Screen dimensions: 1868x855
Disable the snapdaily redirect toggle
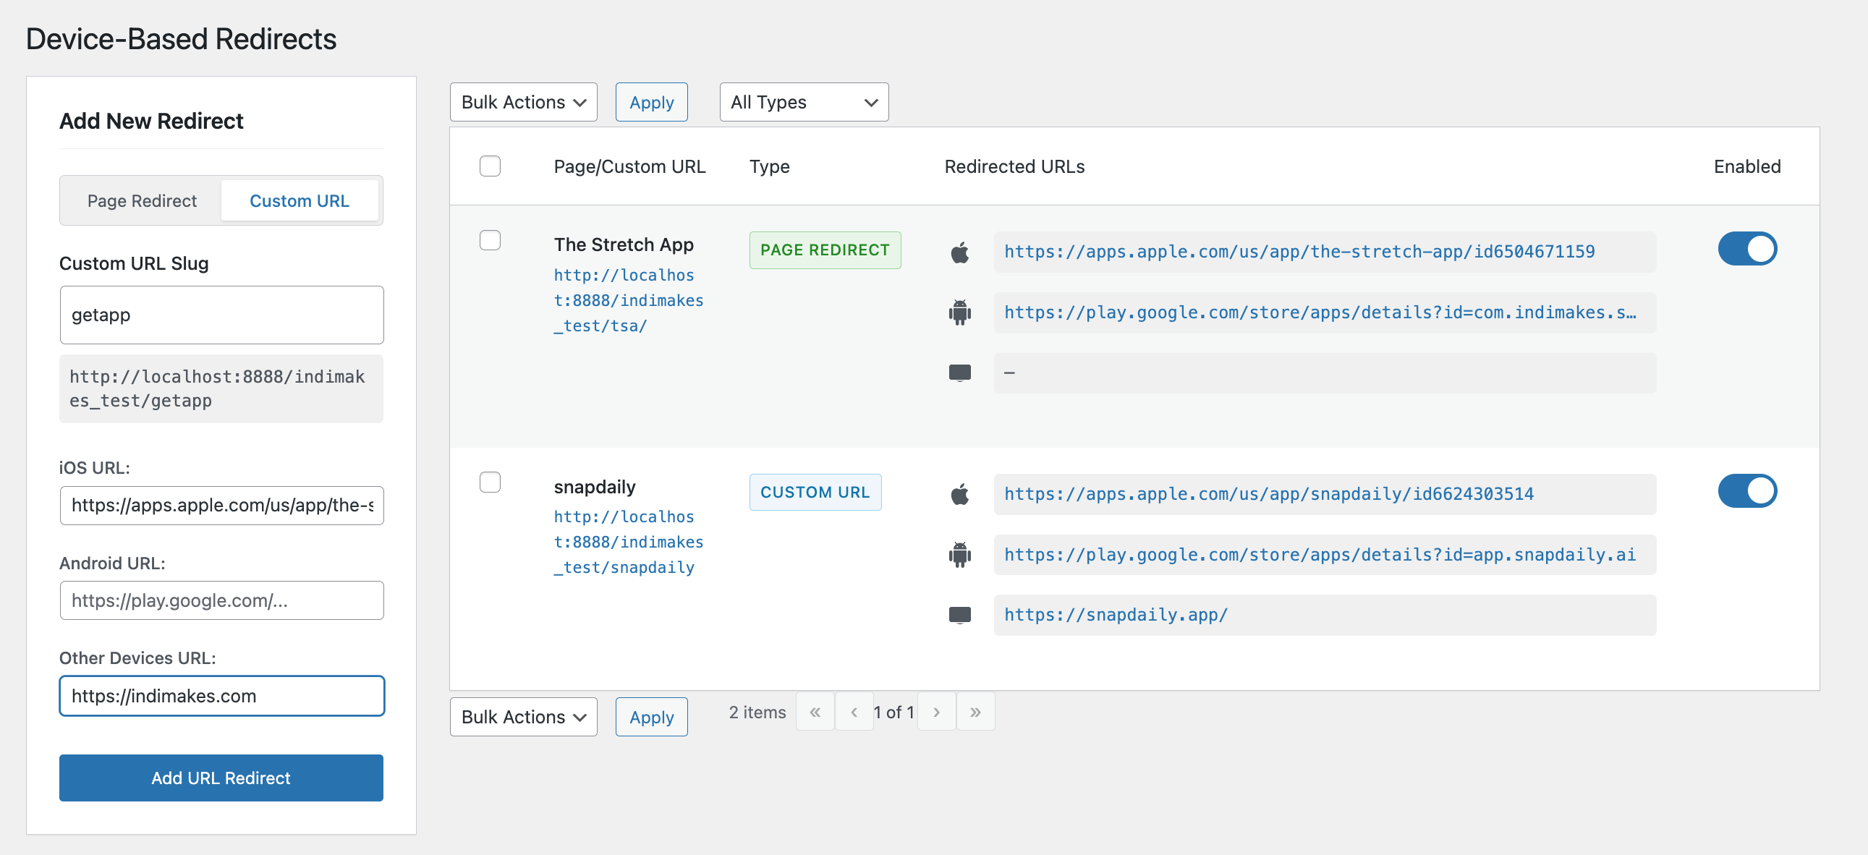coord(1747,491)
